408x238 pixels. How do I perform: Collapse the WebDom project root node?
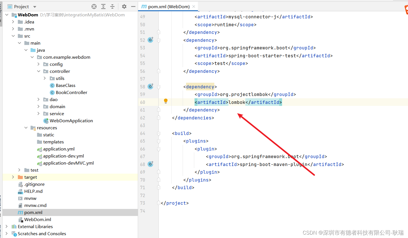coord(7,15)
